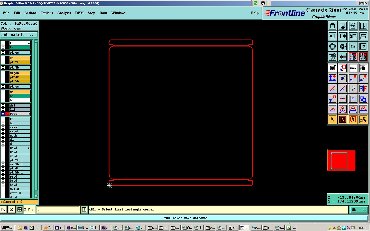The width and height of the screenshot is (370, 231).
Task: Open the Analysis menu
Action: tap(64, 13)
